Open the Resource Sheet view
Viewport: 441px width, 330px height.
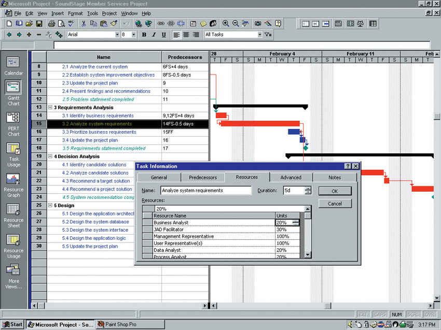click(13, 216)
